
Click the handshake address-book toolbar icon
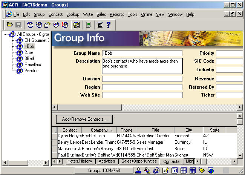tap(77, 25)
